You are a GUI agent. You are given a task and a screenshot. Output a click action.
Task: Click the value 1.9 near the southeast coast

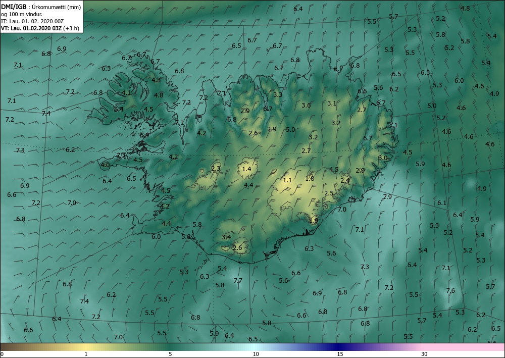314,221
